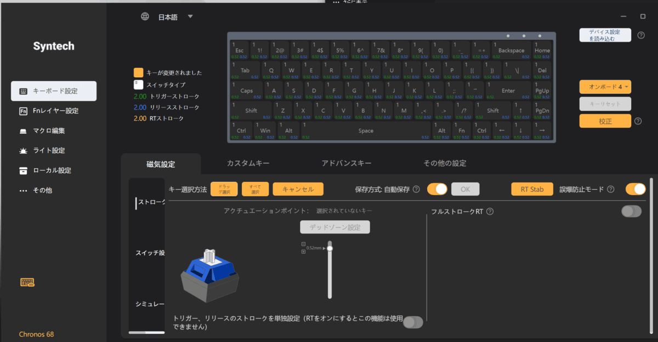Viewport: 658px width, 342px height.
Task: Click the 校正 calibration button
Action: [605, 121]
